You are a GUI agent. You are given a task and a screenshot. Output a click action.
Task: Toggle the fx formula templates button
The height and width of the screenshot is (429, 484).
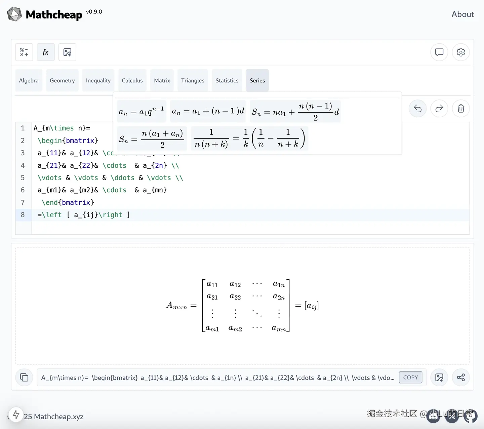click(x=46, y=52)
